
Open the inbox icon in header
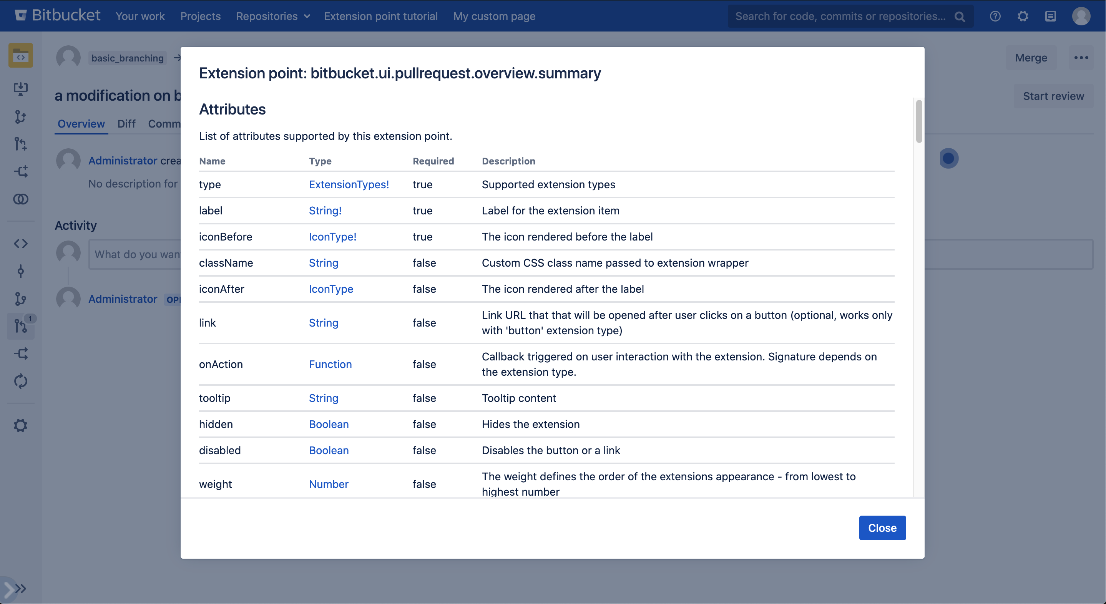coord(1050,16)
